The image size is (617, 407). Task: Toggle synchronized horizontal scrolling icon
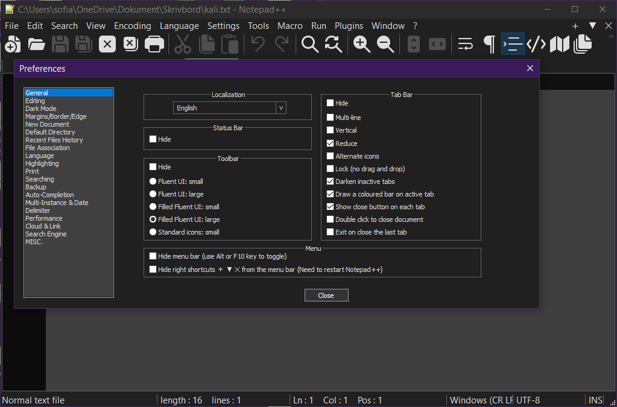coord(437,43)
